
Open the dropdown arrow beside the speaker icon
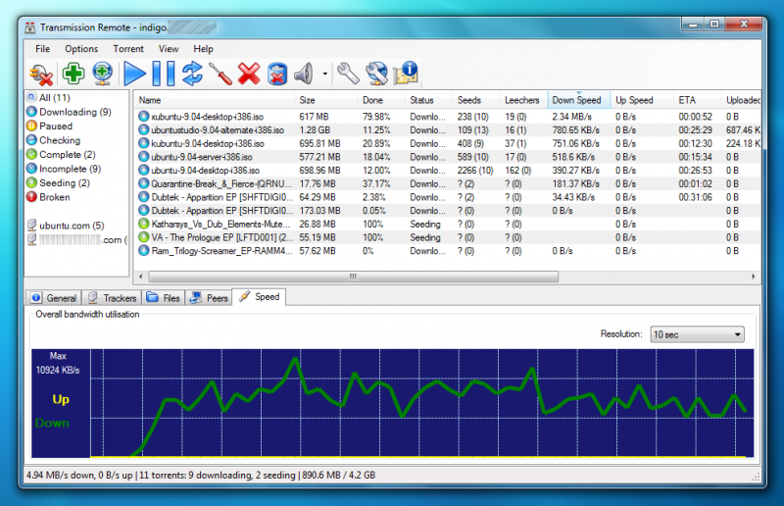point(325,74)
